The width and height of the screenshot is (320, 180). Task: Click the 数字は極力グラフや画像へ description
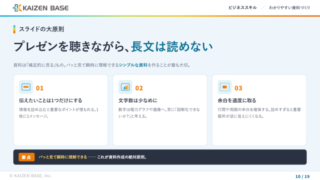pos(159,113)
